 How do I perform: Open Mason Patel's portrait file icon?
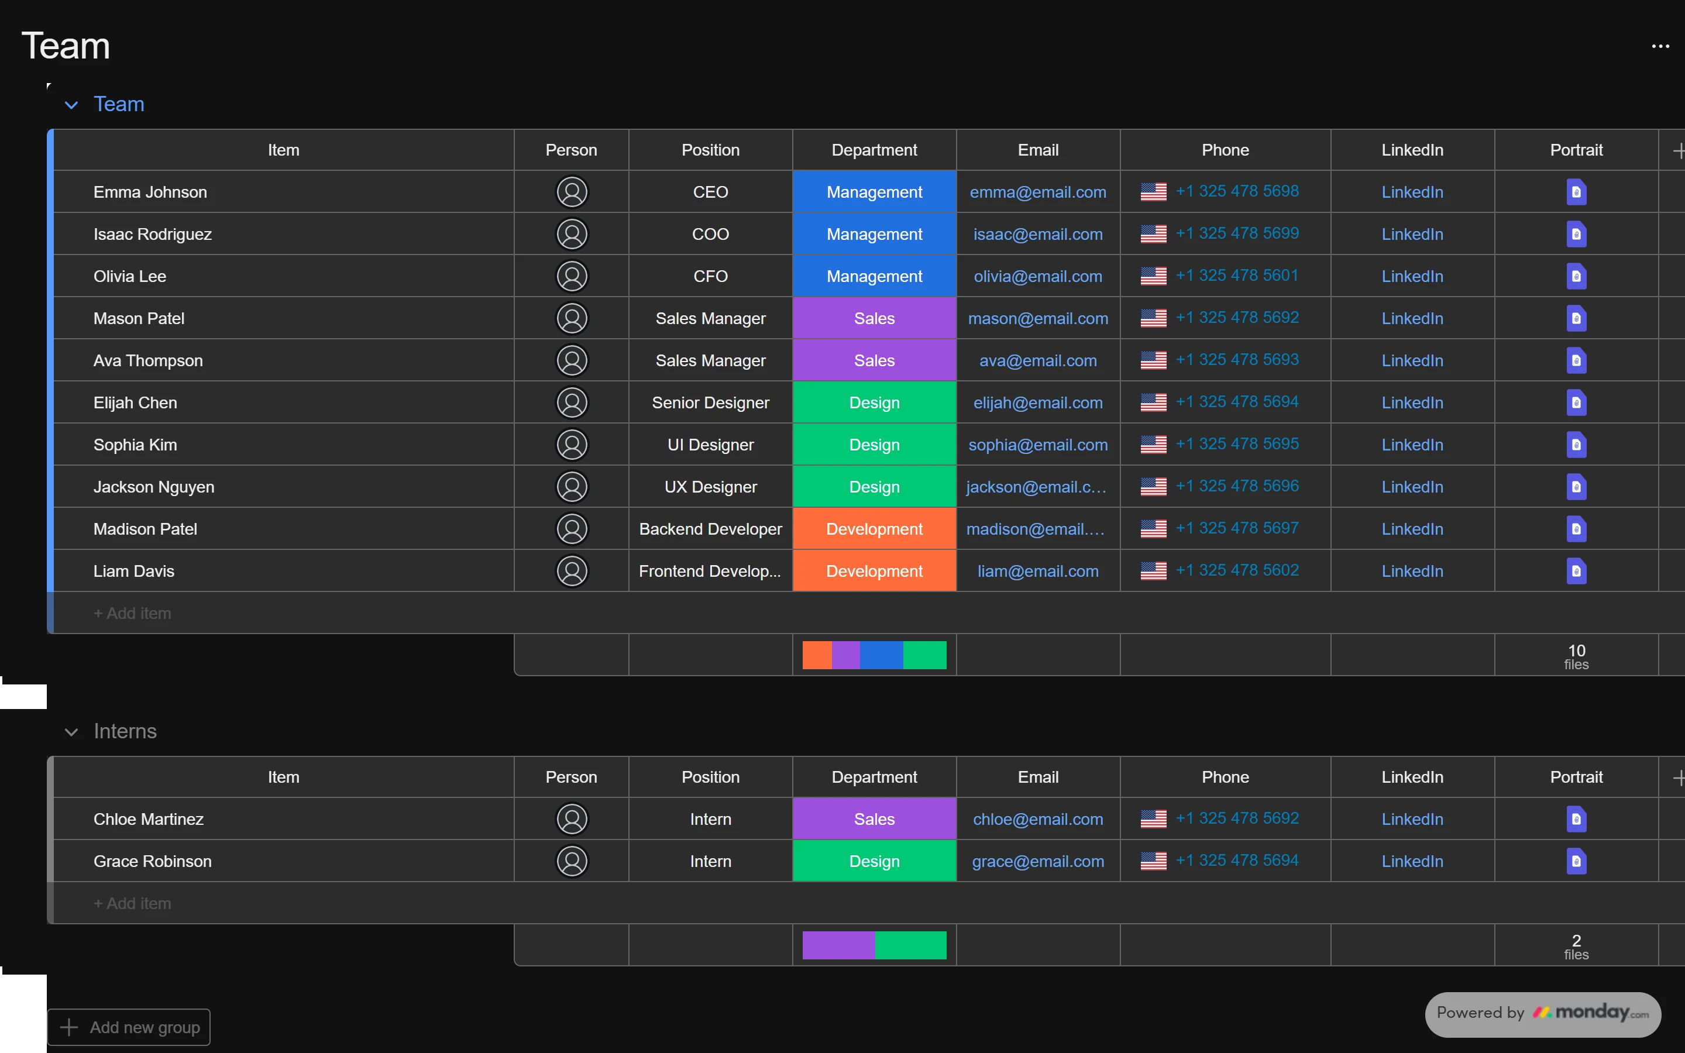coord(1576,318)
